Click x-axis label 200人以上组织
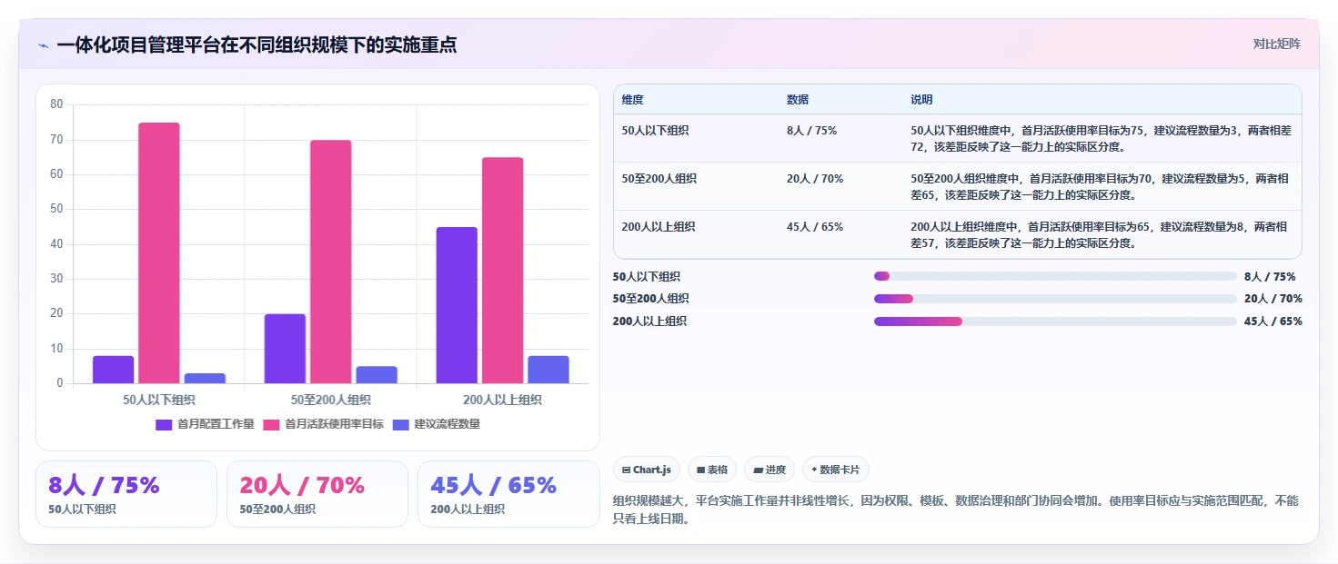The width and height of the screenshot is (1338, 564). click(502, 400)
